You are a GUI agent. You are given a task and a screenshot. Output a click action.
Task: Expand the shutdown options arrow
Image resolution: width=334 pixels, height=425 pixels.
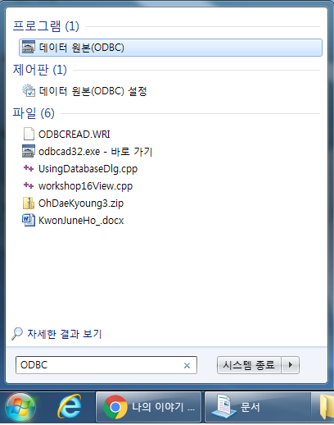291,365
